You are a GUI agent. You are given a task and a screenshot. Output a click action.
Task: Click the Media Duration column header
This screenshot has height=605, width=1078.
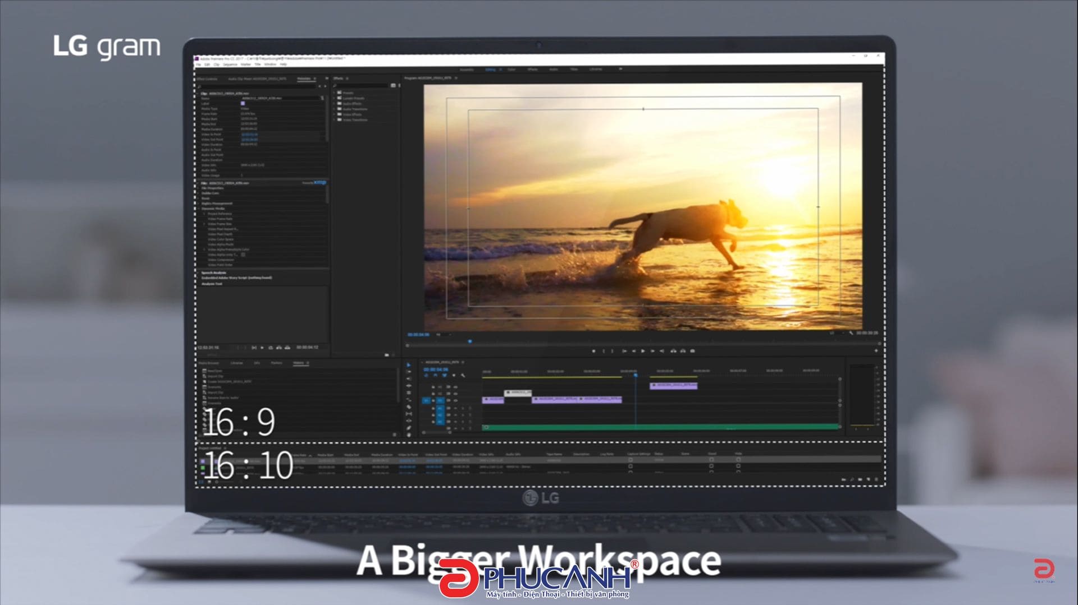(382, 455)
